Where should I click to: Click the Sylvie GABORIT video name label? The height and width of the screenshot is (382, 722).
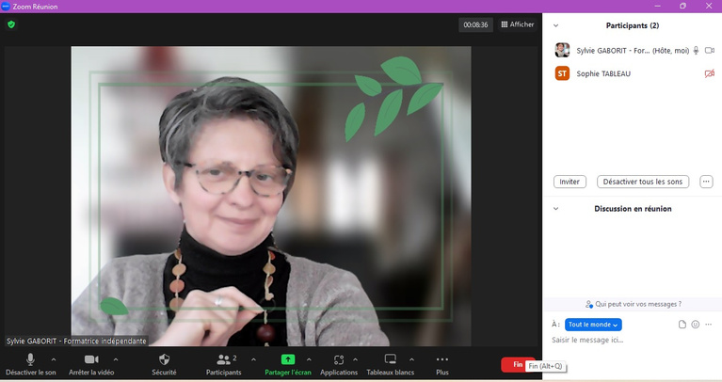[76, 341]
